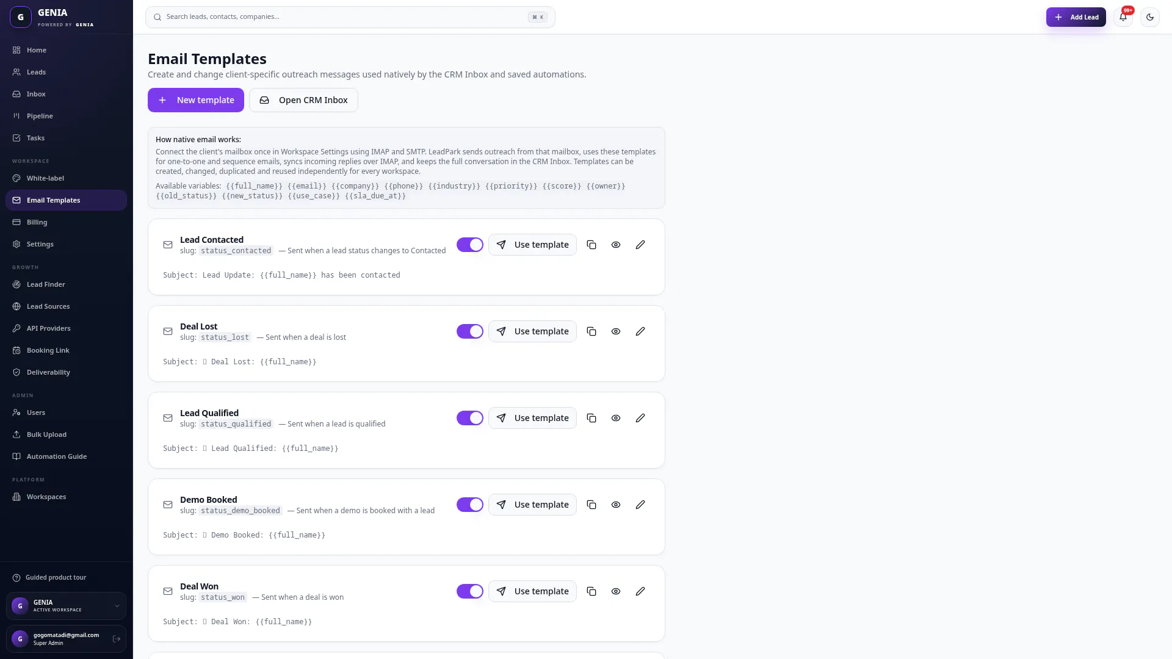Select Email Templates in sidebar
The width and height of the screenshot is (1172, 659).
point(66,200)
